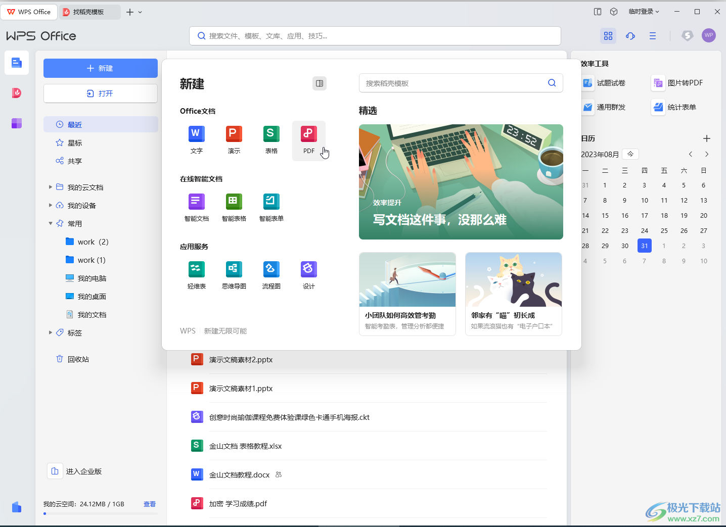Select calendar date 31 highlighted
This screenshot has width=726, height=527.
(644, 246)
